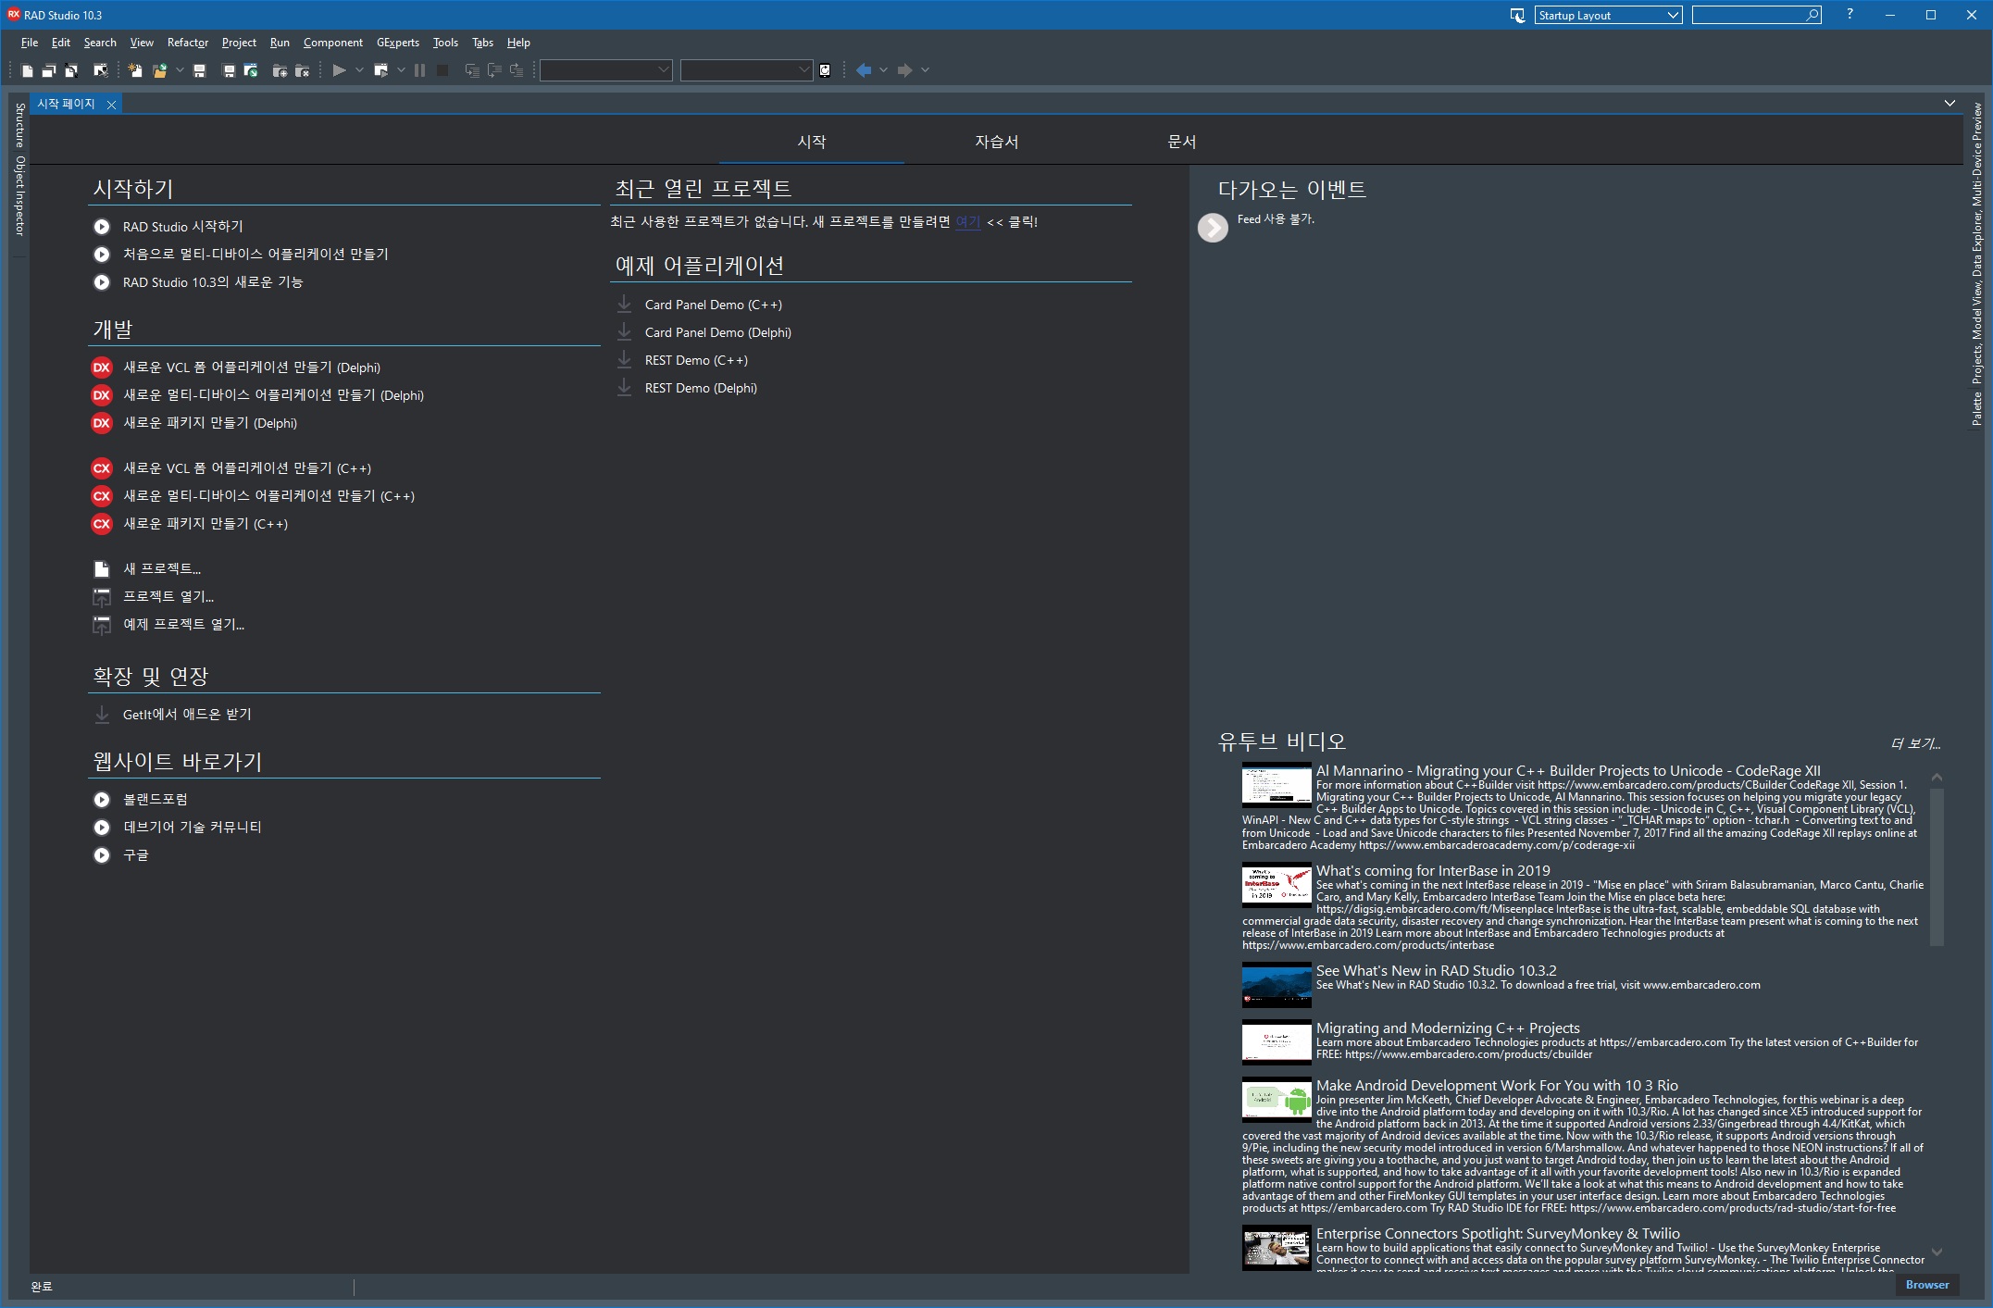The image size is (1993, 1308).
Task: Open RAD Studio 시작하기 link
Action: [x=183, y=227]
